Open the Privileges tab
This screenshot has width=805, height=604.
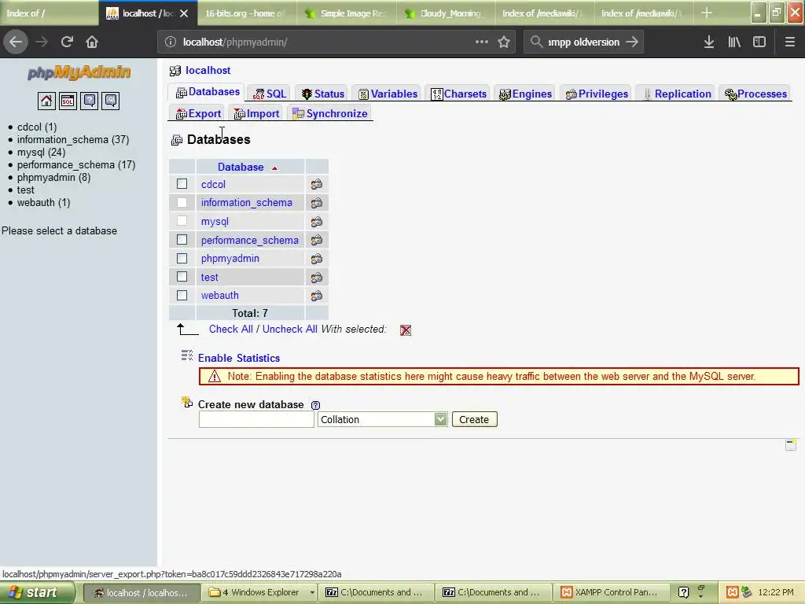pos(597,94)
